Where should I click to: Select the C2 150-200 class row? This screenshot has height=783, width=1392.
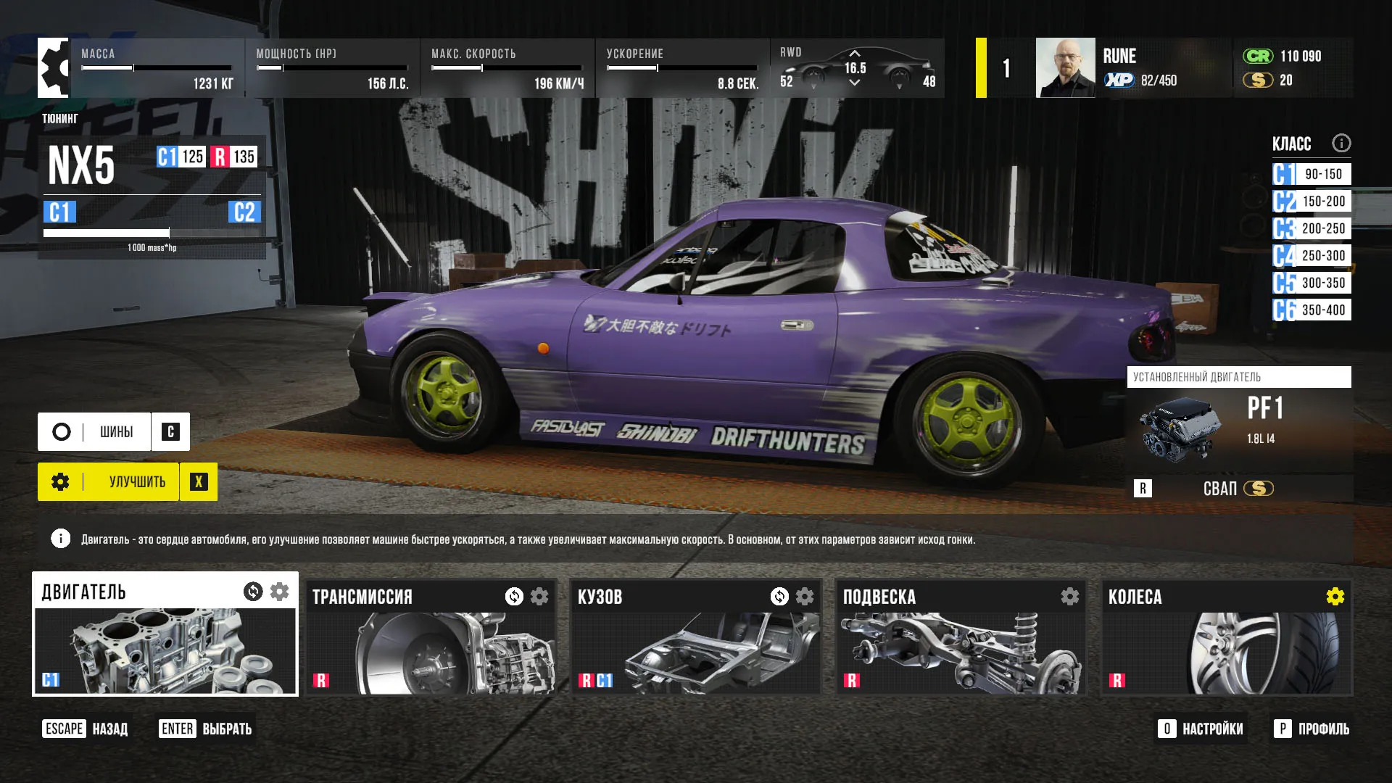(1312, 201)
